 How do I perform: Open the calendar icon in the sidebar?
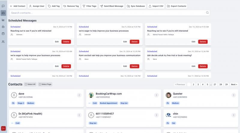coord(3,34)
